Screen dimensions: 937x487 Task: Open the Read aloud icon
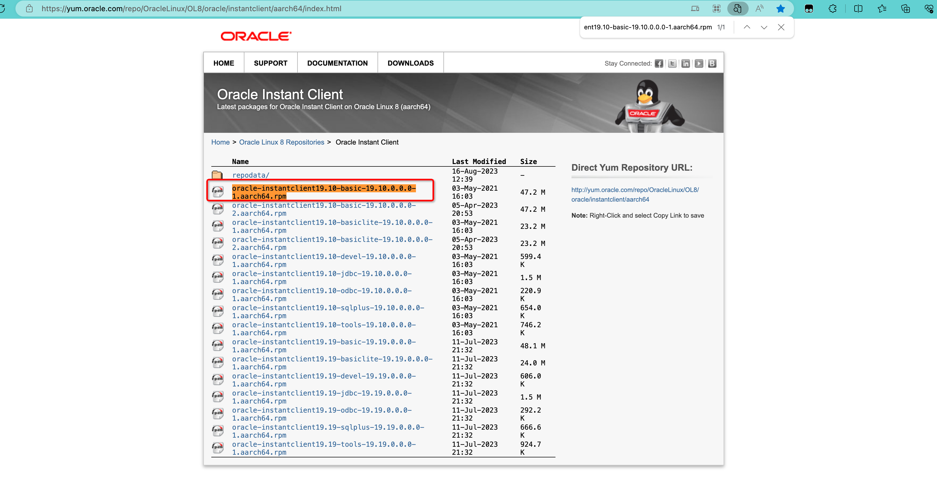click(x=759, y=8)
